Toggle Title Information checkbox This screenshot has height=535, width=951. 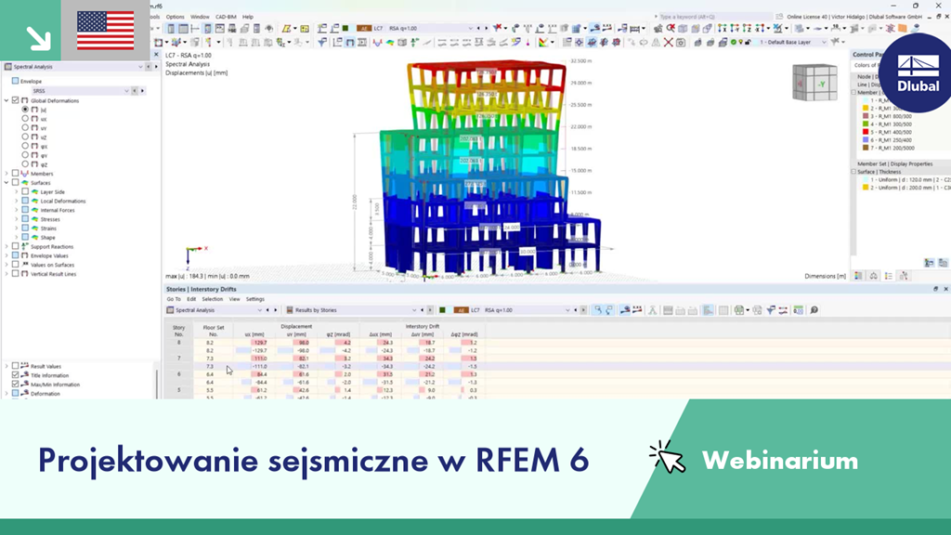pos(15,375)
